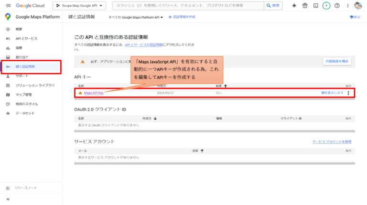
Task: Activate Cloud Shell terminal icon
Action: (x=315, y=6)
